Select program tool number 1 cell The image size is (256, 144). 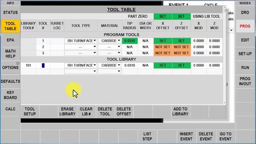click(43, 41)
